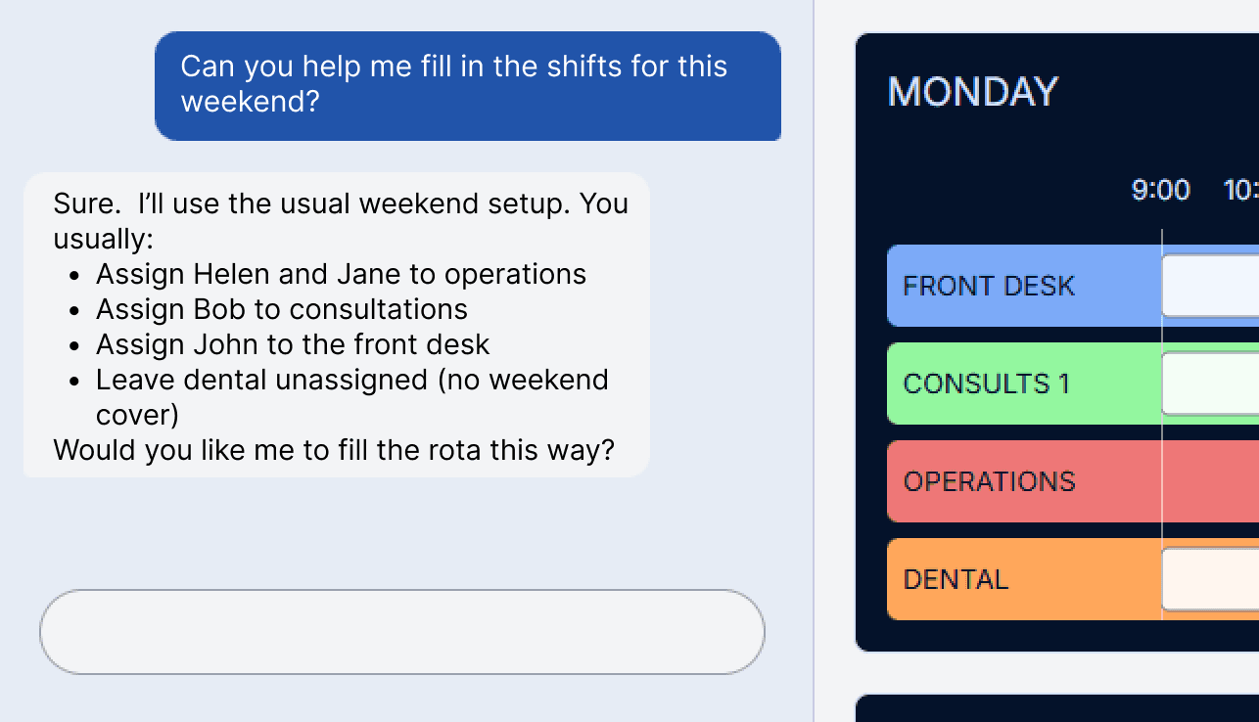Click the Dental 9:00 shift slot
The image size is (1259, 722).
pos(1211,579)
